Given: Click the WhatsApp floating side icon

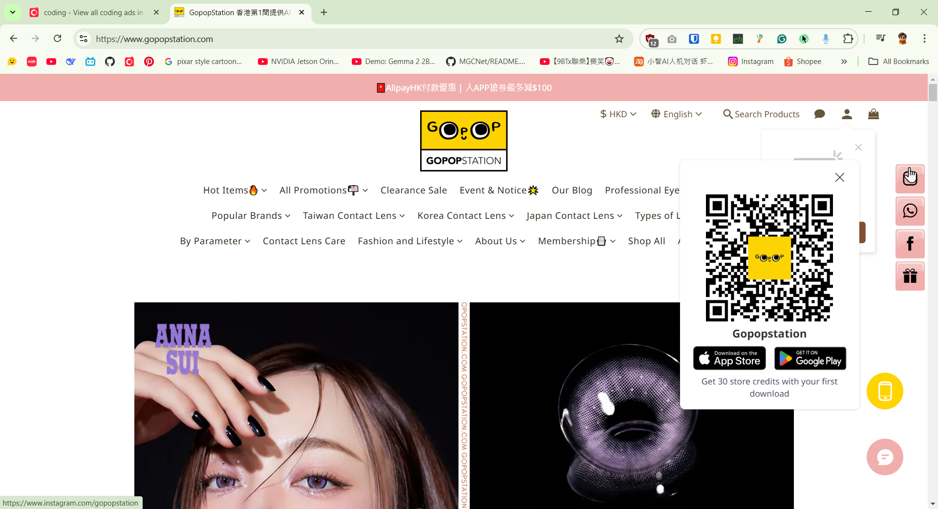Looking at the screenshot, I should click(910, 211).
